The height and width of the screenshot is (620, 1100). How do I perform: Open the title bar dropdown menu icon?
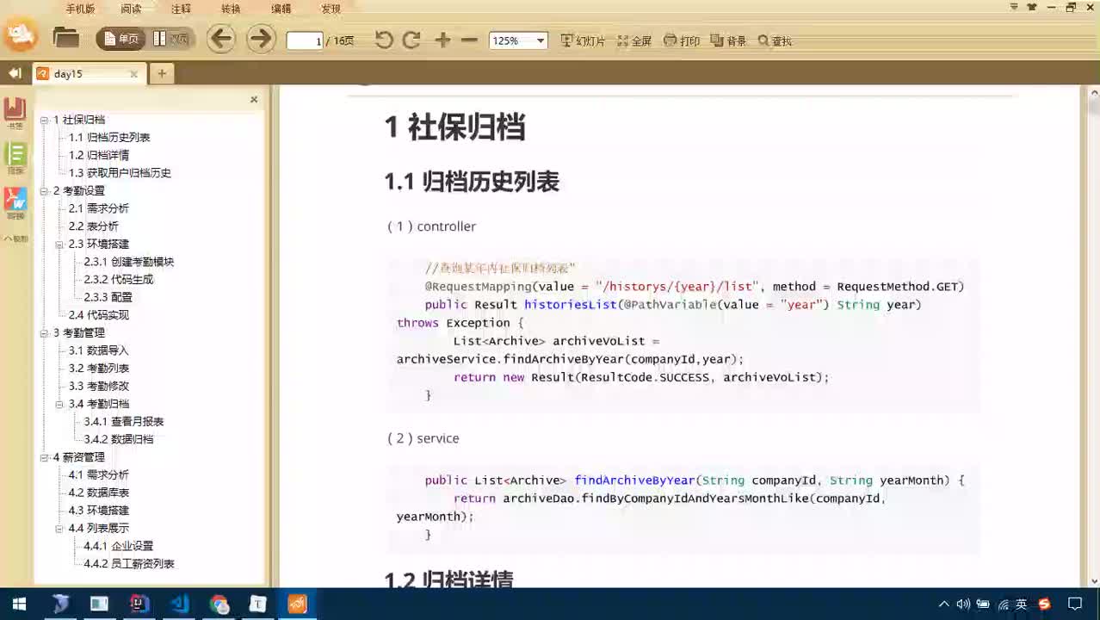(1013, 8)
